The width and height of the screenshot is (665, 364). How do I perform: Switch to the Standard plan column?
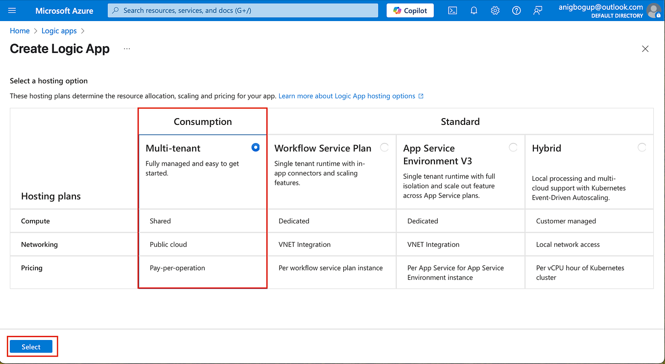click(x=460, y=121)
